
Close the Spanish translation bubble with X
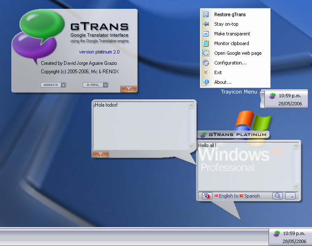[100, 154]
